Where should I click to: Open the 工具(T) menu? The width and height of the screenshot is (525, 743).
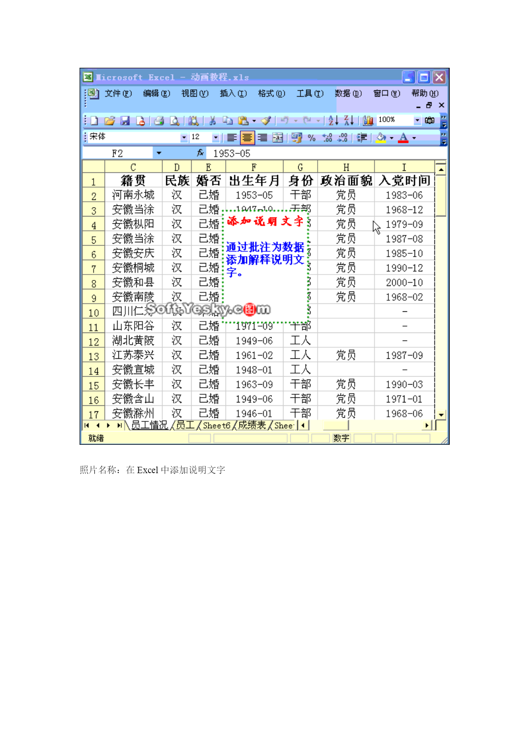(310, 93)
